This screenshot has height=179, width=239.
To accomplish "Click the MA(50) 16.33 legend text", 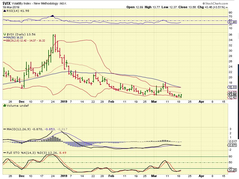I will pos(15,37).
